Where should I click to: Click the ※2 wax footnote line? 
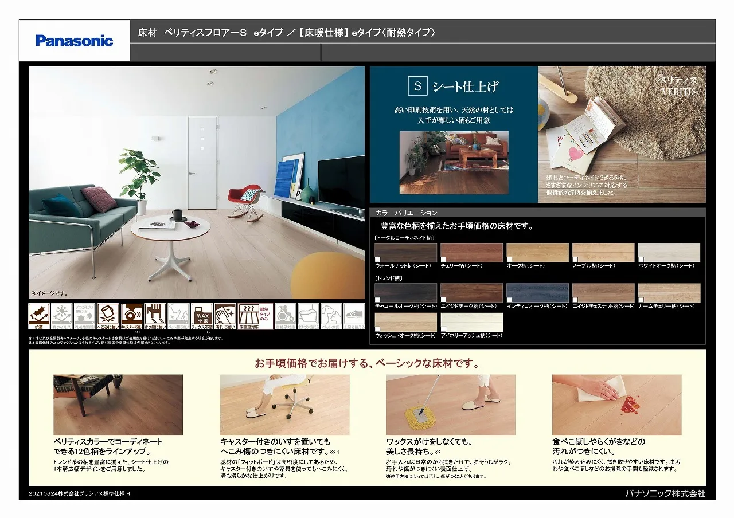coord(99,343)
